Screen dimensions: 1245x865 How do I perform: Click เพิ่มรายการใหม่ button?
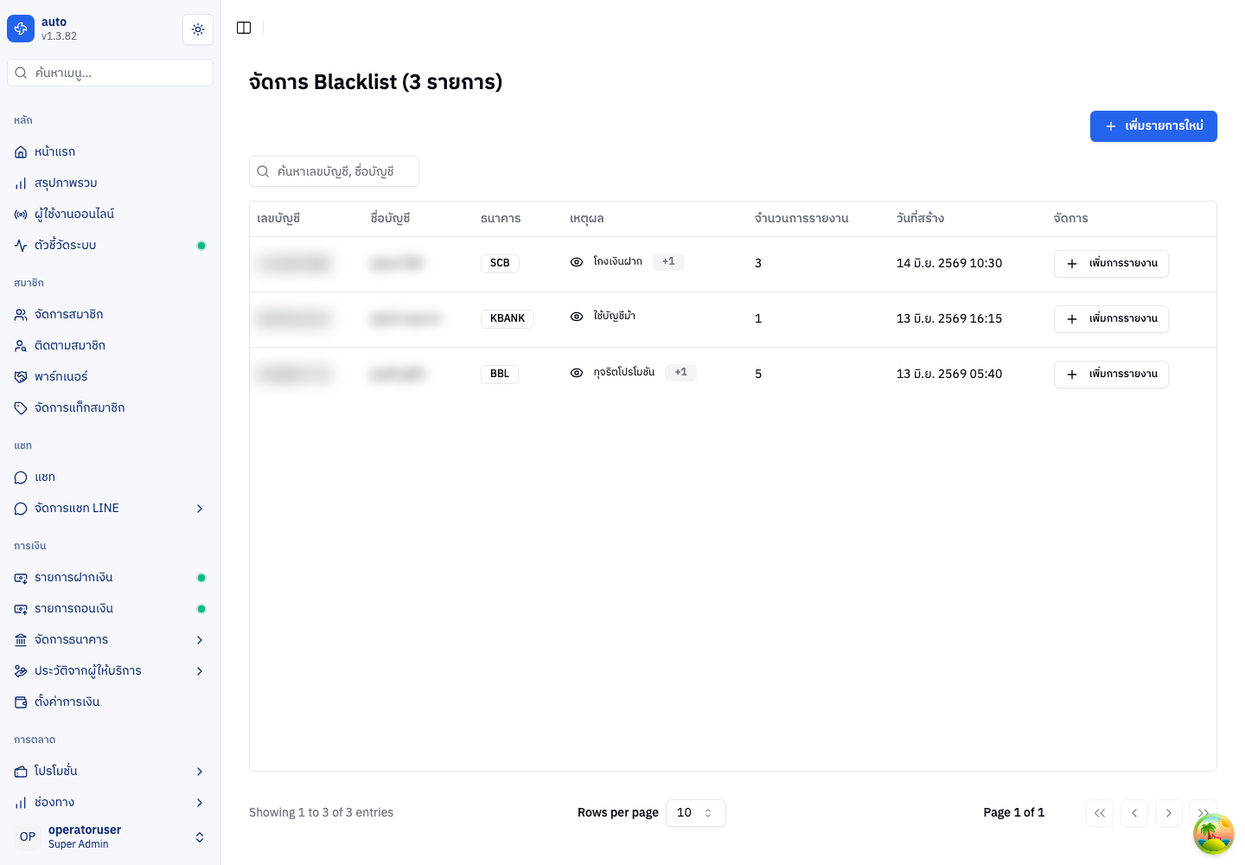tap(1153, 126)
